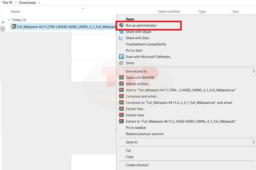Select Extract files... option
Viewport: 256px width, 170px height.
(135, 109)
